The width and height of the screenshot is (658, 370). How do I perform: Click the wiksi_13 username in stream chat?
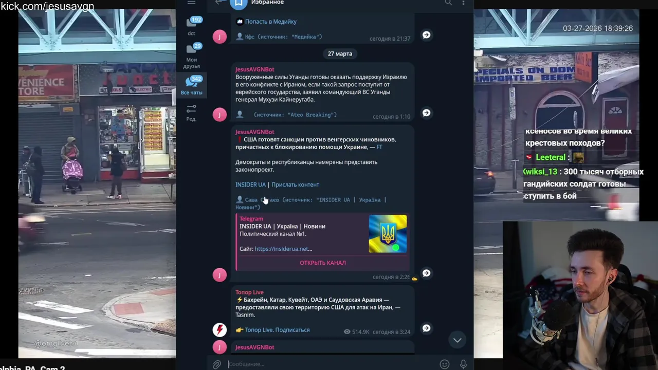point(541,172)
